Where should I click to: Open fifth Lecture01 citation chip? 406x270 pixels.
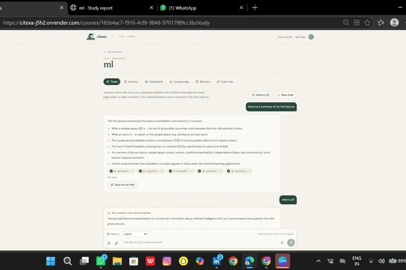click(x=238, y=171)
